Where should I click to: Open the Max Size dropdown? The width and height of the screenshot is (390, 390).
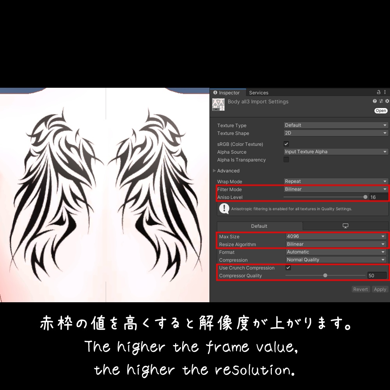pos(335,236)
